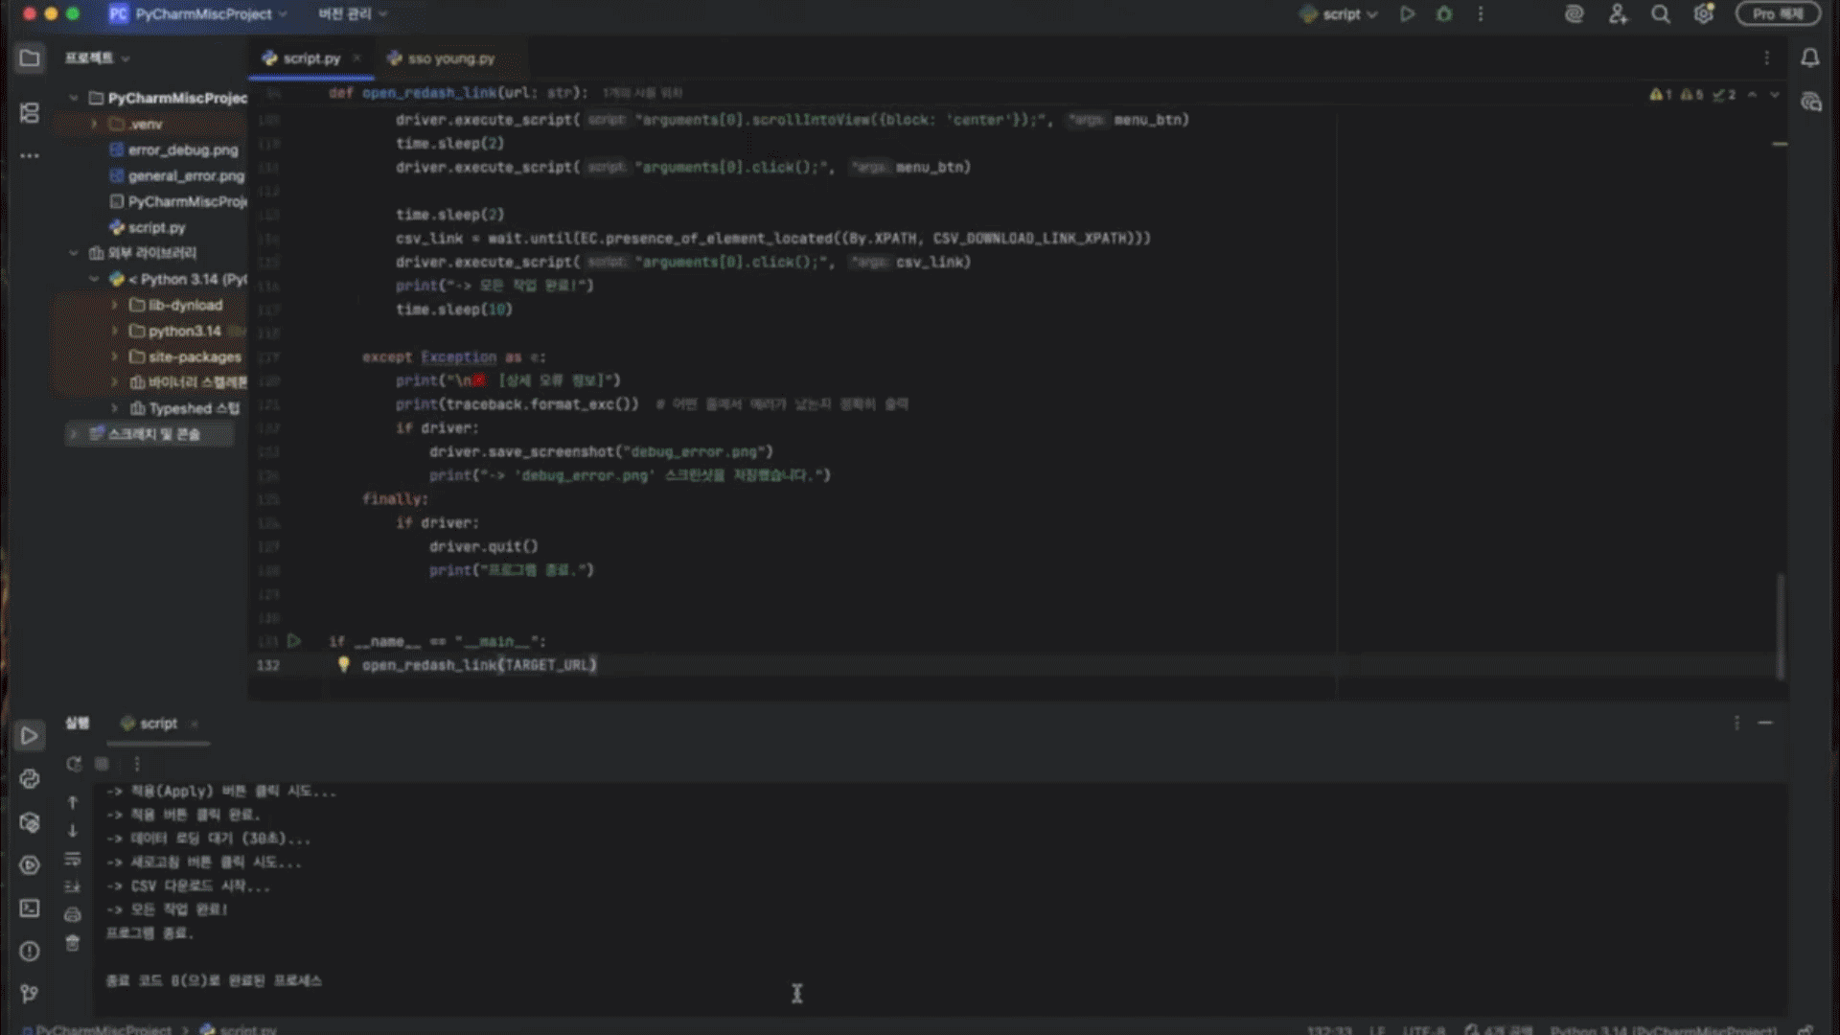Open the Terminal tool window
The width and height of the screenshot is (1840, 1035).
[30, 908]
